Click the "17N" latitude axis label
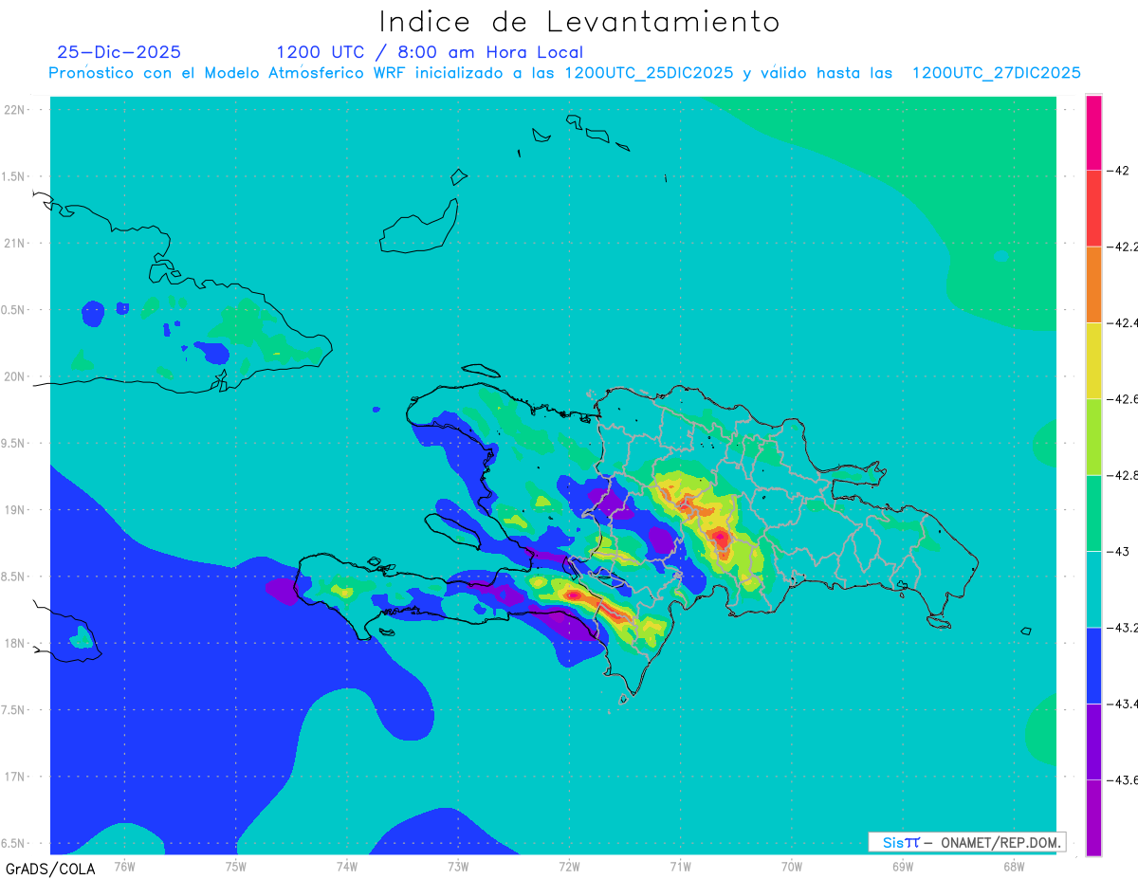This screenshot has width=1138, height=879. [x=14, y=777]
